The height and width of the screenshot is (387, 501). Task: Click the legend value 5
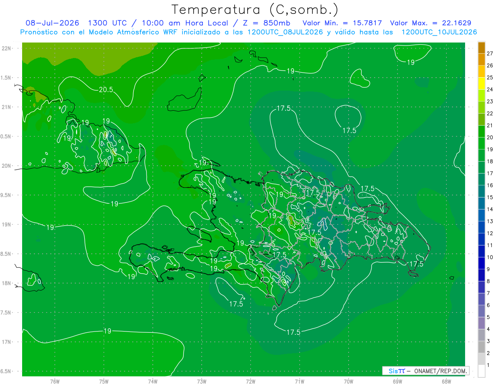pyautogui.click(x=489, y=317)
